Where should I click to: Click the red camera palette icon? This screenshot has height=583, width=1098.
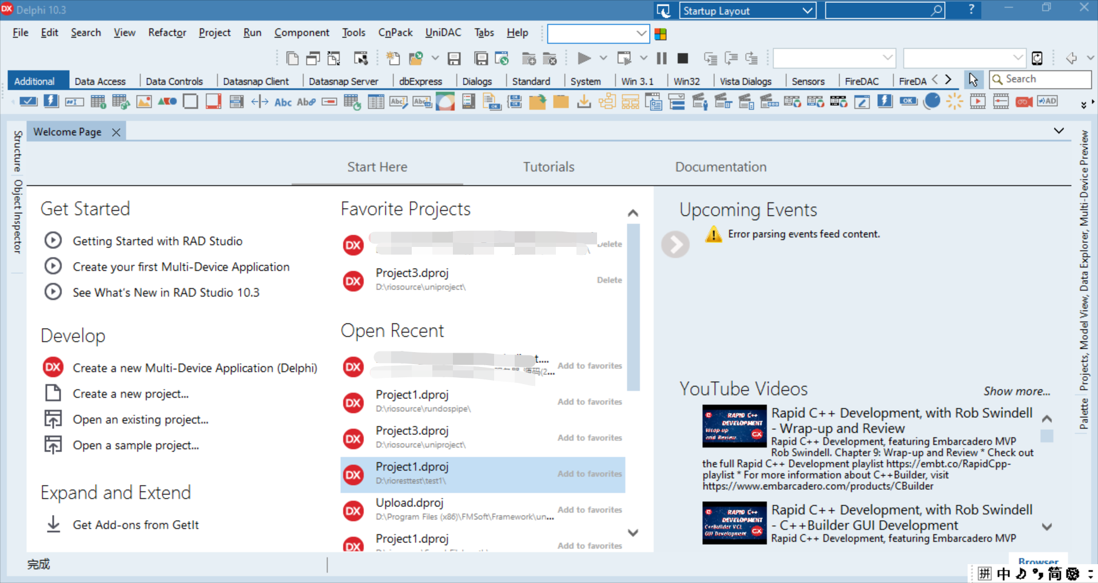pos(1024,102)
